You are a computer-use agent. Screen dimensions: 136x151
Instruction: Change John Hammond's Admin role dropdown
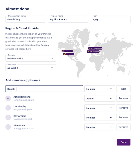(x=100, y=98)
